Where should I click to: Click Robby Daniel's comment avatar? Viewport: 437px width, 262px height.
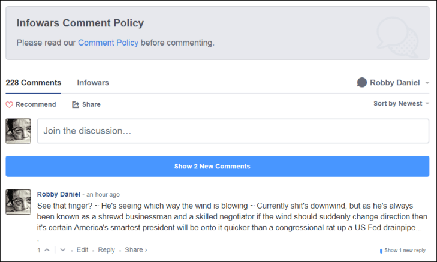click(x=18, y=201)
